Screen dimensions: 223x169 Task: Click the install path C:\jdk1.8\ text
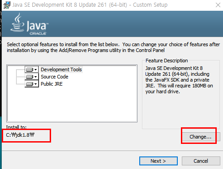click(20, 135)
